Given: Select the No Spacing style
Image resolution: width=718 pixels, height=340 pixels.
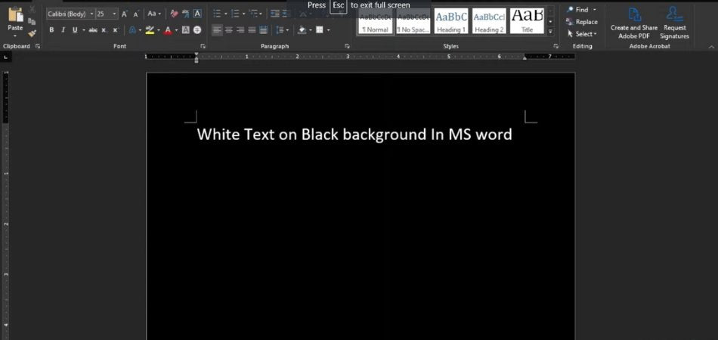Looking at the screenshot, I should click(x=413, y=21).
